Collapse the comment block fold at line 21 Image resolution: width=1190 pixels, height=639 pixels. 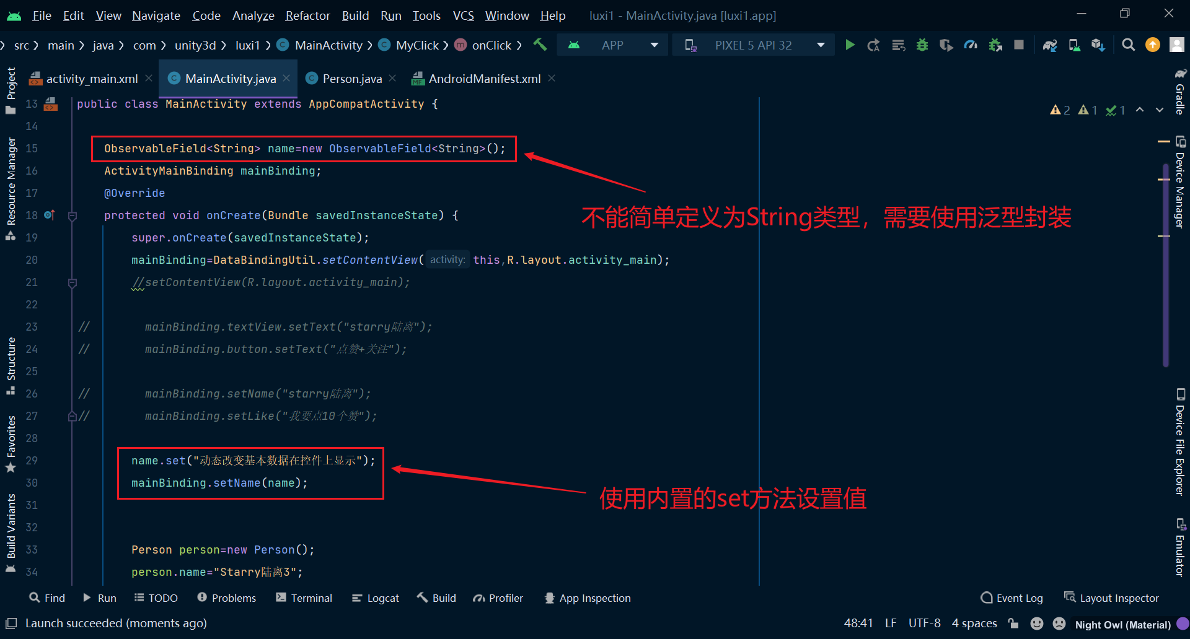click(73, 282)
